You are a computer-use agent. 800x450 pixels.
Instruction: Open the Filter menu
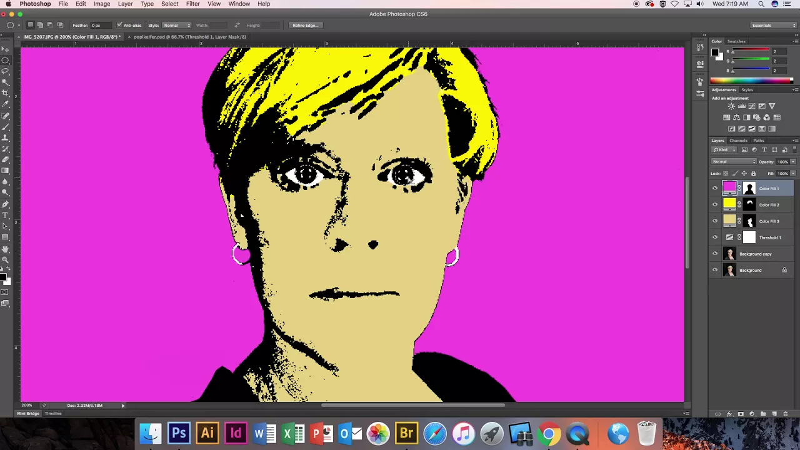coord(192,4)
